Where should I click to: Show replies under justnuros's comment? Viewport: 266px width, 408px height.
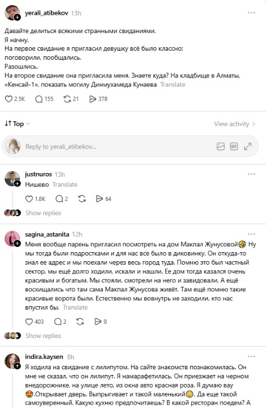43,213
